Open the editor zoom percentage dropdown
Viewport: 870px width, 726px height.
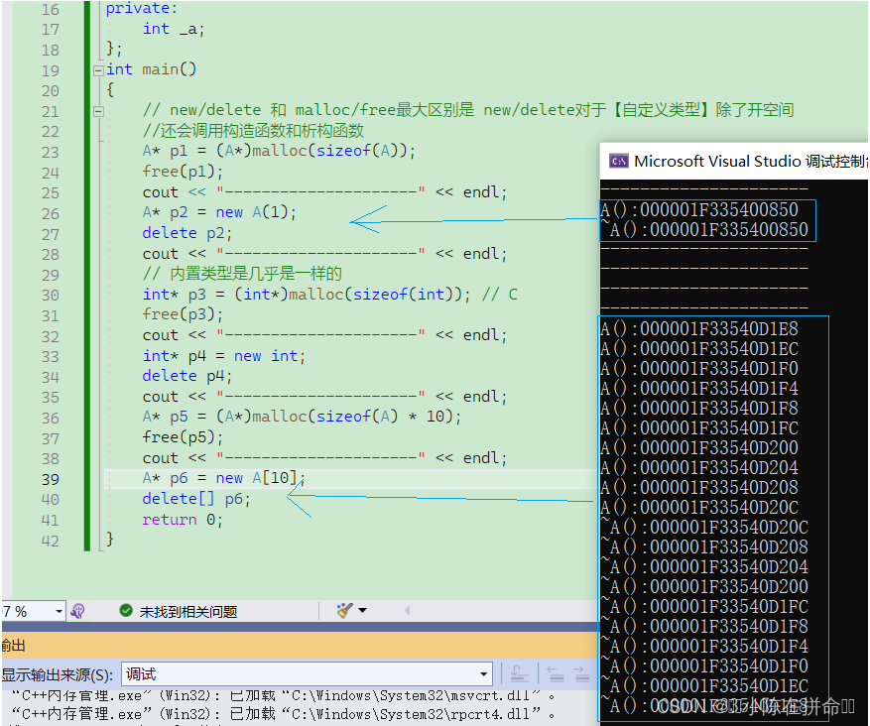(59, 612)
